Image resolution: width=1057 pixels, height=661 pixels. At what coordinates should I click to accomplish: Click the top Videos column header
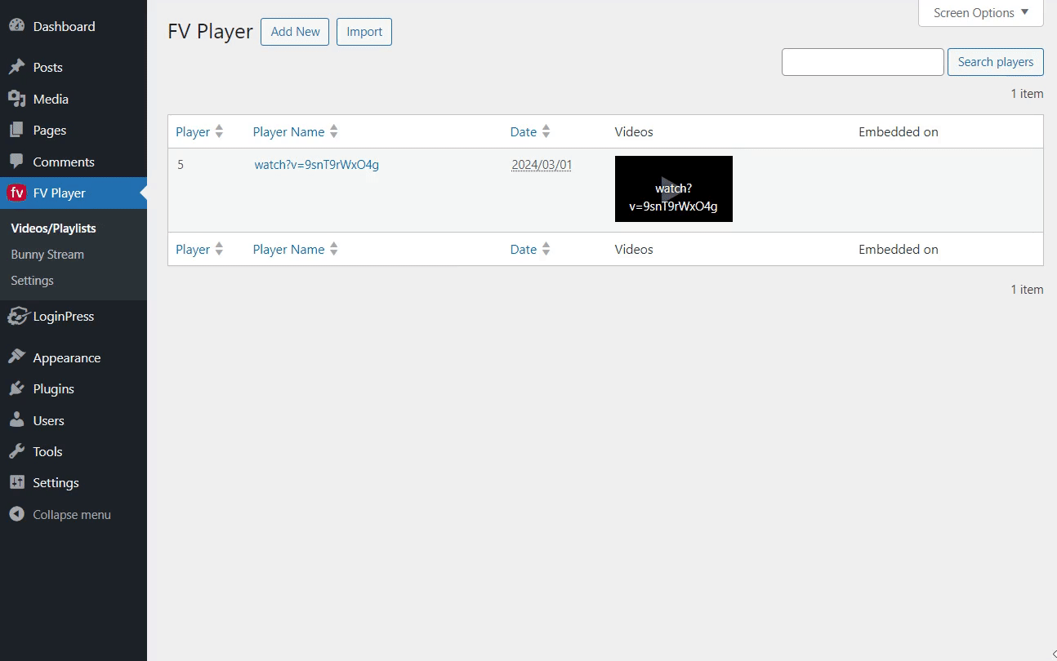(634, 131)
